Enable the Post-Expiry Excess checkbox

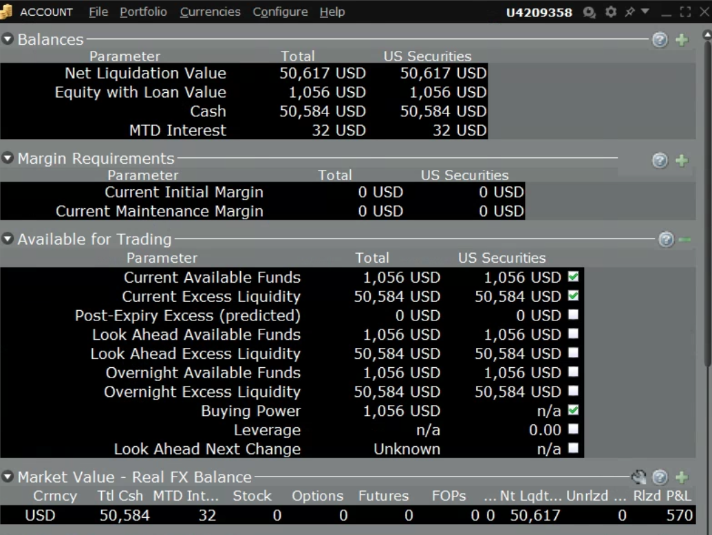(x=573, y=315)
